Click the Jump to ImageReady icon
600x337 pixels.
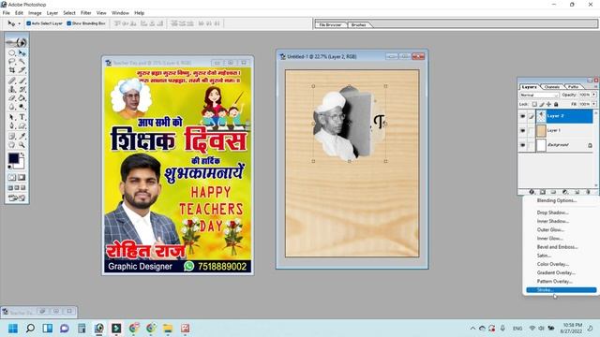[x=17, y=198]
